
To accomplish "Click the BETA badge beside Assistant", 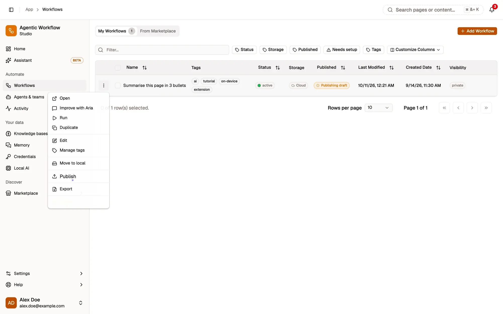I will [x=77, y=60].
